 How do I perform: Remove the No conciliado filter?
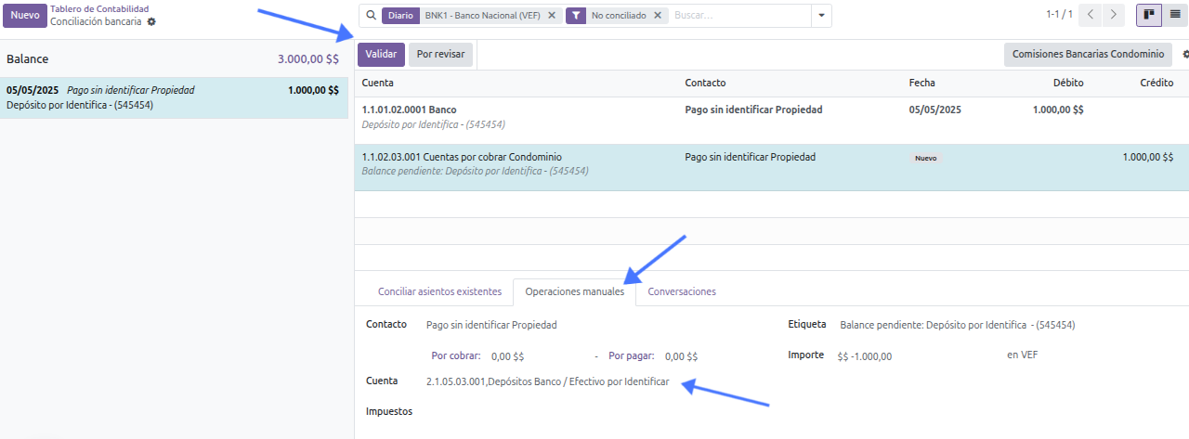click(x=658, y=16)
